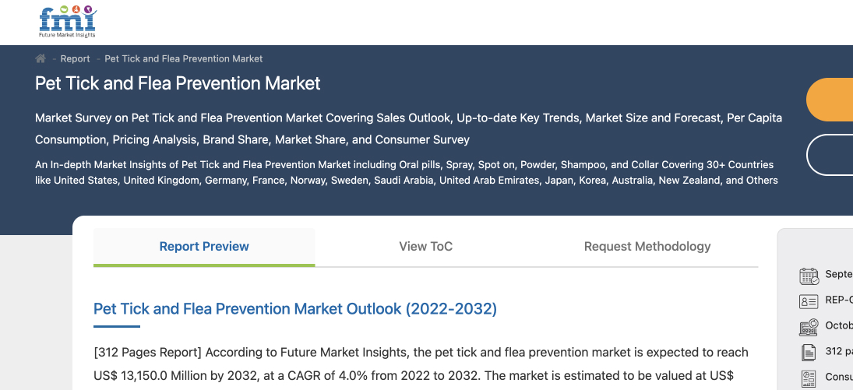
Task: Click the Market Outlook (2022-2032) heading
Action: point(295,309)
